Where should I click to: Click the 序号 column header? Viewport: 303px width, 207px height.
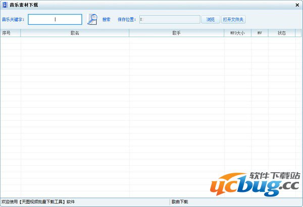click(7, 33)
